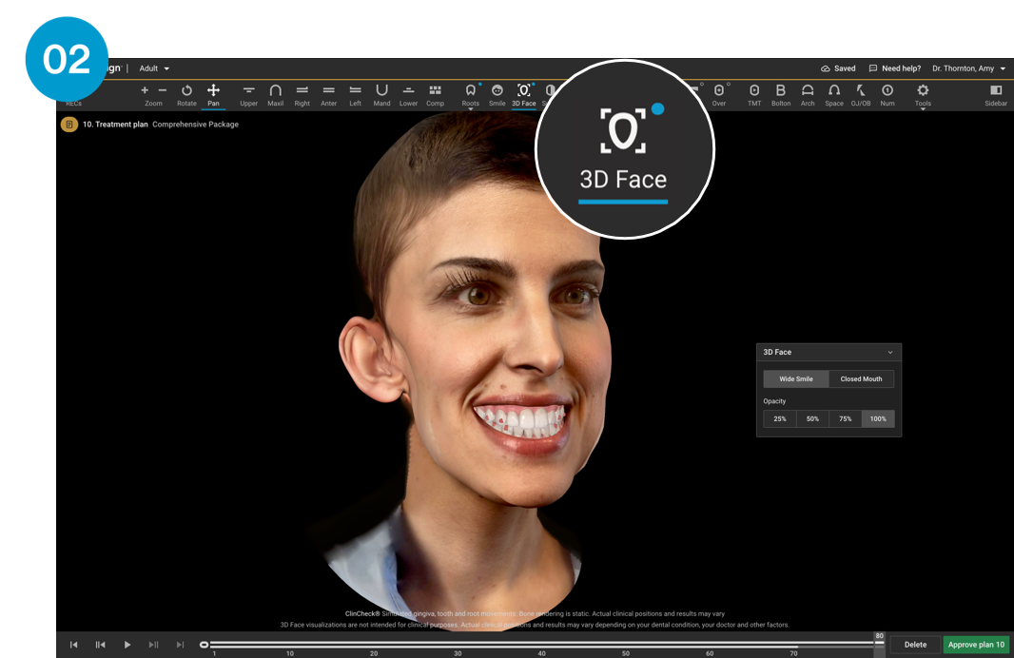Click Approve plan 10 button
The width and height of the screenshot is (1014, 658).
point(976,645)
